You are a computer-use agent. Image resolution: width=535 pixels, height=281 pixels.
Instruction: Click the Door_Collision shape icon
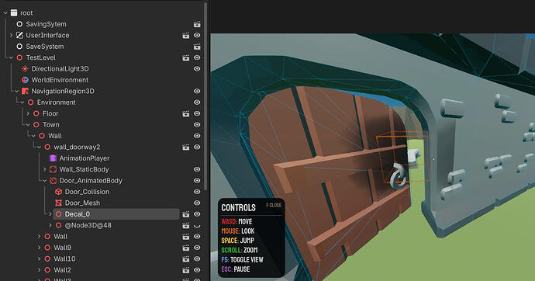[58, 192]
